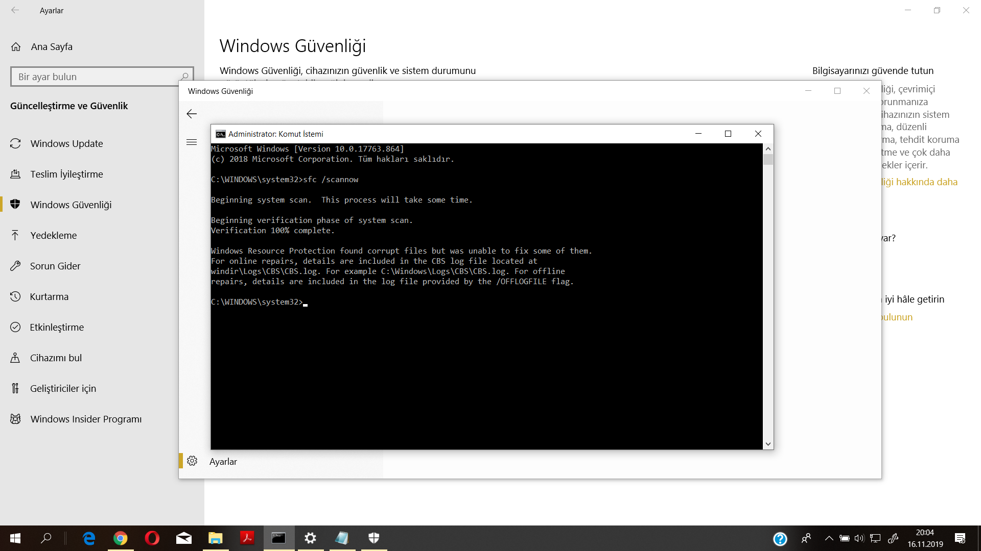Open File Explorer from taskbar
The image size is (981, 551).
216,538
